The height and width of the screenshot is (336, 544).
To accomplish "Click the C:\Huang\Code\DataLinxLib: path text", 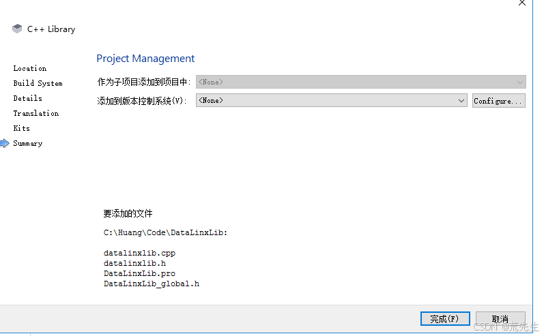I will [165, 232].
